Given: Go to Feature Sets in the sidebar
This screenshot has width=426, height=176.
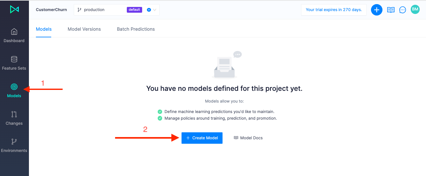Looking at the screenshot, I should tap(14, 63).
